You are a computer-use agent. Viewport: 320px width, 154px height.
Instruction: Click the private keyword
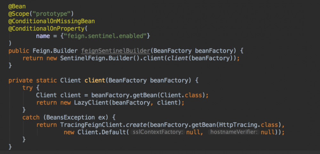pyautogui.click(x=20, y=80)
